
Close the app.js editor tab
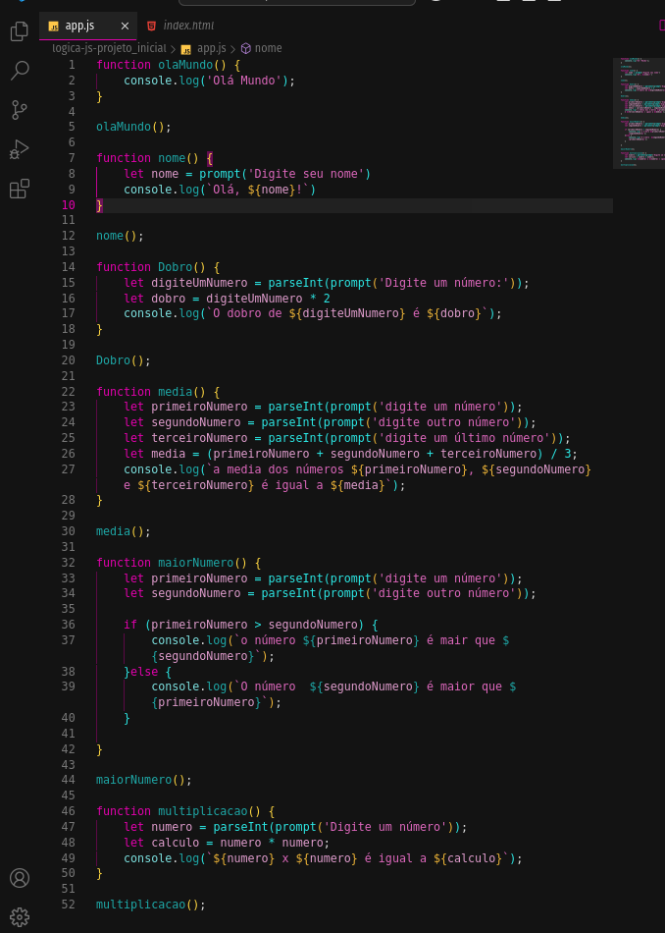(125, 27)
